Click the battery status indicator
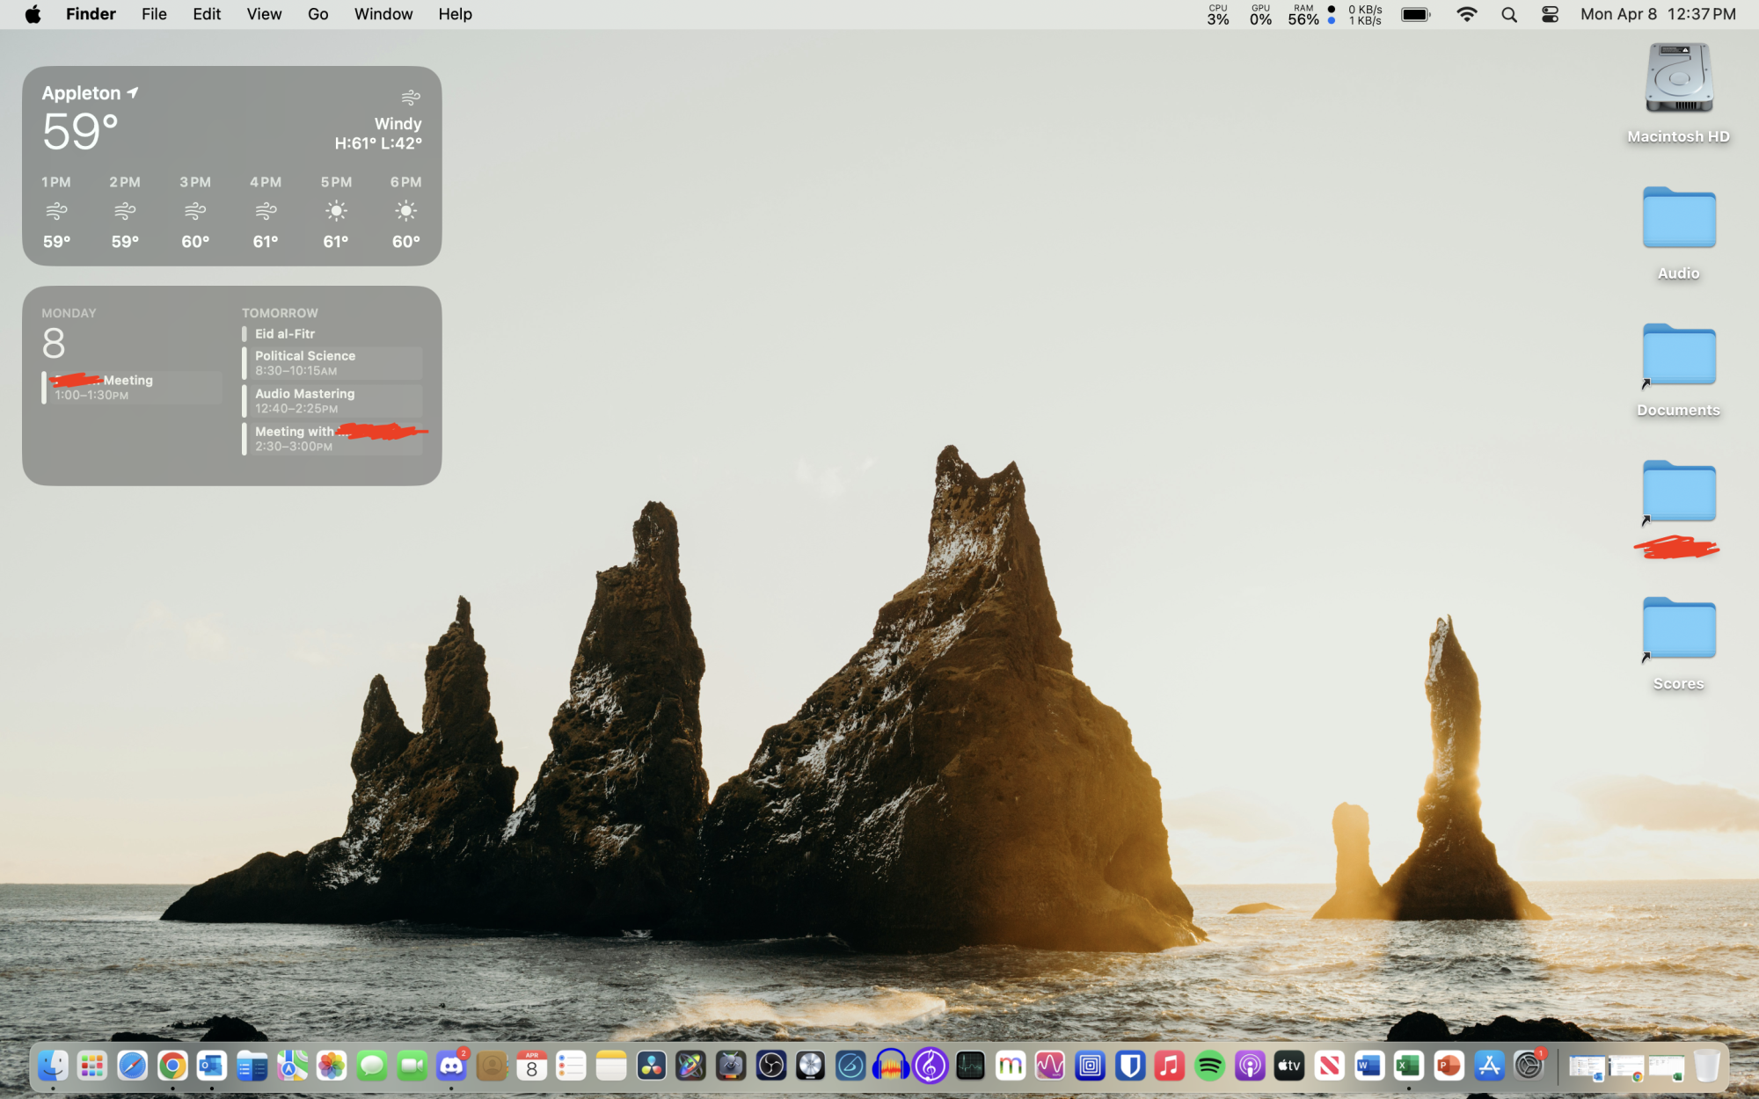 pos(1415,14)
